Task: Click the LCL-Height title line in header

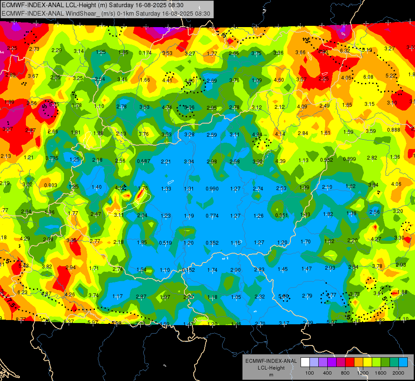Action: [x=92, y=5]
